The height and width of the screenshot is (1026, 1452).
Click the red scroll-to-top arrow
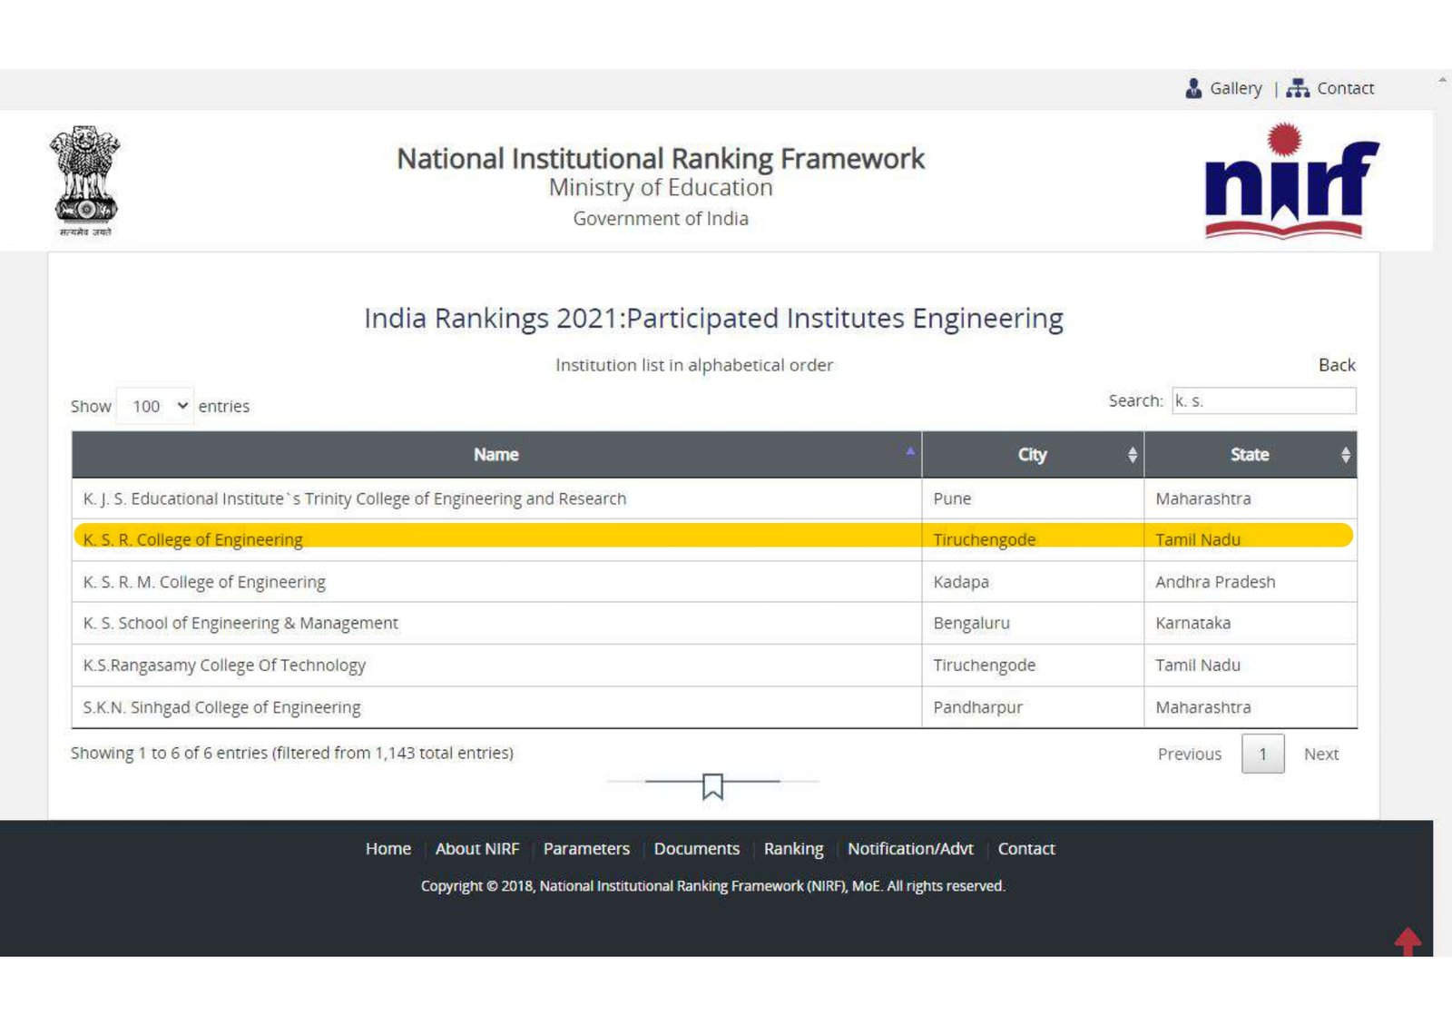point(1408,941)
